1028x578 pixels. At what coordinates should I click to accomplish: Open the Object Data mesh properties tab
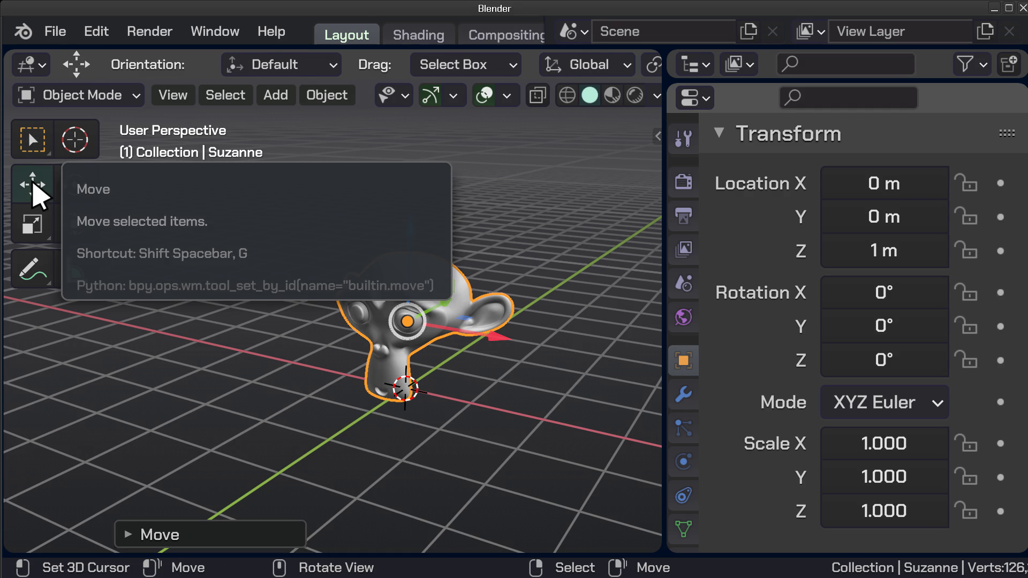coord(684,529)
